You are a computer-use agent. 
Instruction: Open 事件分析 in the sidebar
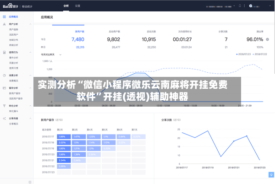(x=13, y=58)
